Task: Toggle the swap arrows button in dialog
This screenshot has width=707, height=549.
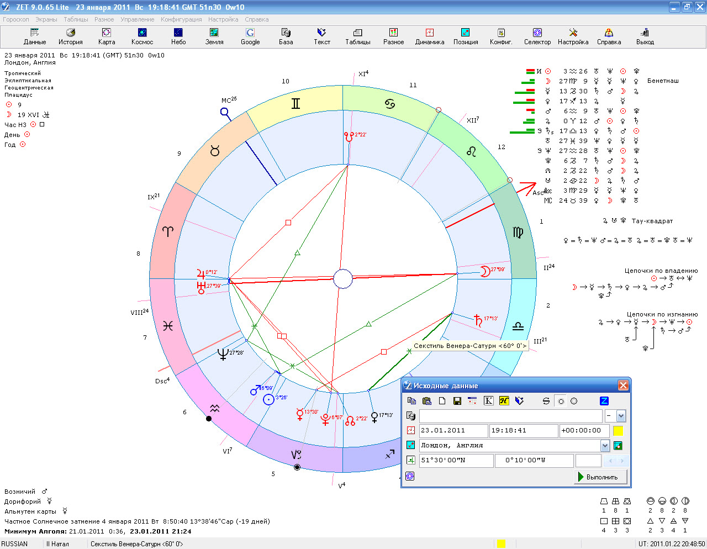Action: tap(546, 401)
